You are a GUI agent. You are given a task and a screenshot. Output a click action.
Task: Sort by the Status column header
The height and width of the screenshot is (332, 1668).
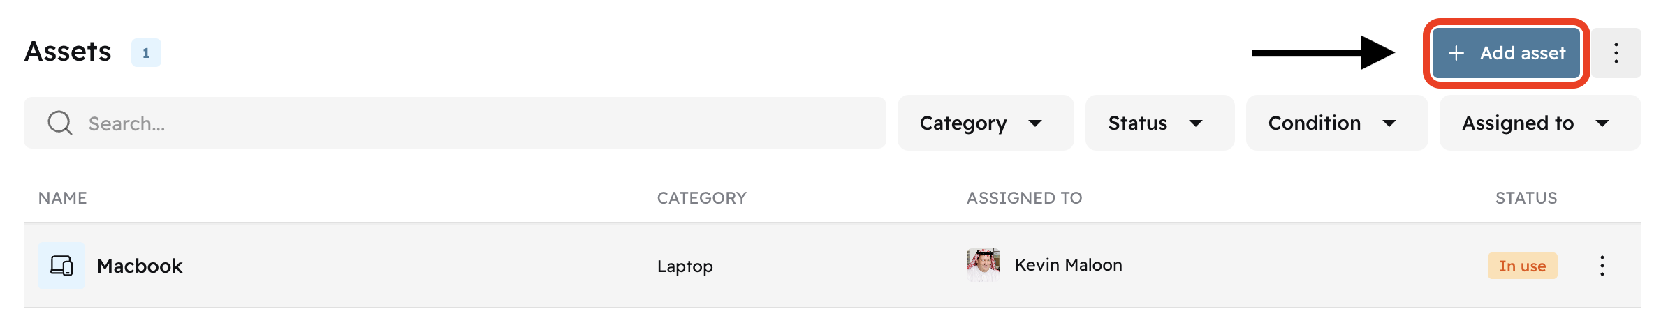click(1526, 198)
